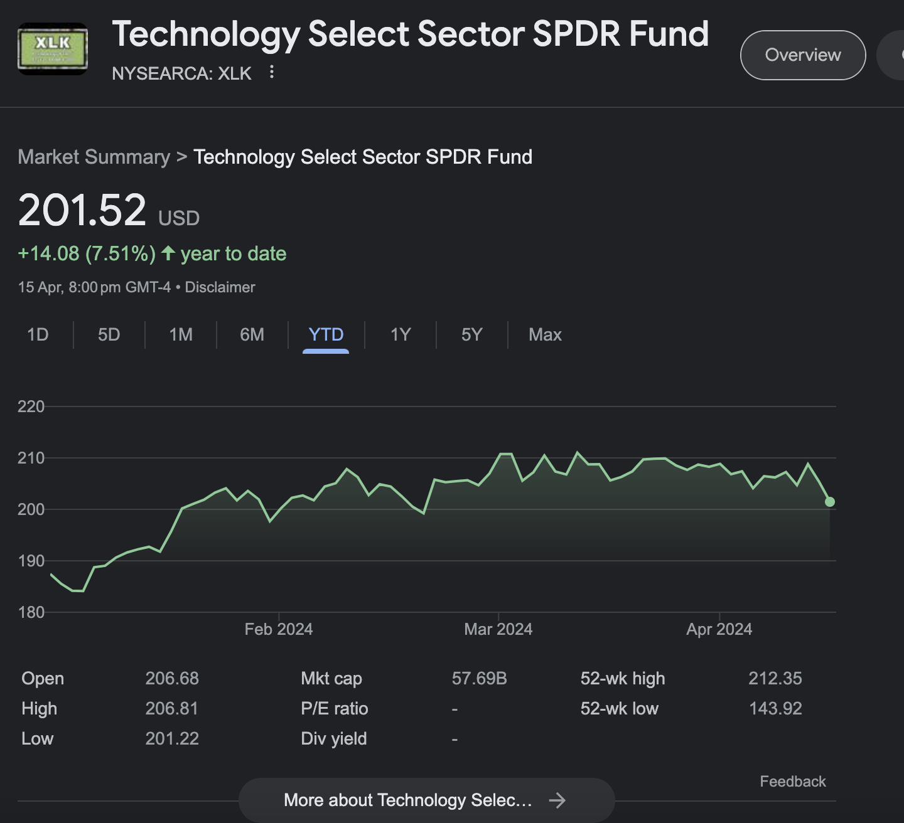Open the three-dot menu beside NYSEARCA: XLK
The height and width of the screenshot is (823, 904).
pyautogui.click(x=272, y=72)
